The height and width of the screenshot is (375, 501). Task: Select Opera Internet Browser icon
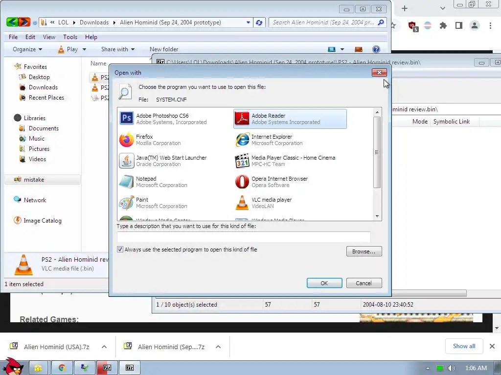pyautogui.click(x=242, y=182)
